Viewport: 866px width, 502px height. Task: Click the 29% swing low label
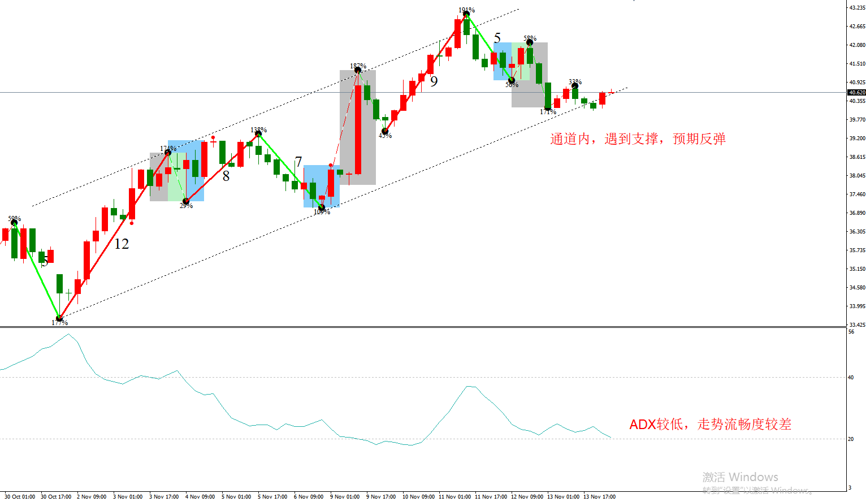186,206
